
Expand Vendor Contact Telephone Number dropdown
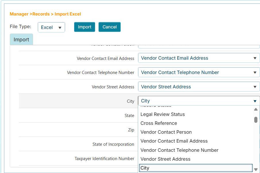click(x=199, y=72)
